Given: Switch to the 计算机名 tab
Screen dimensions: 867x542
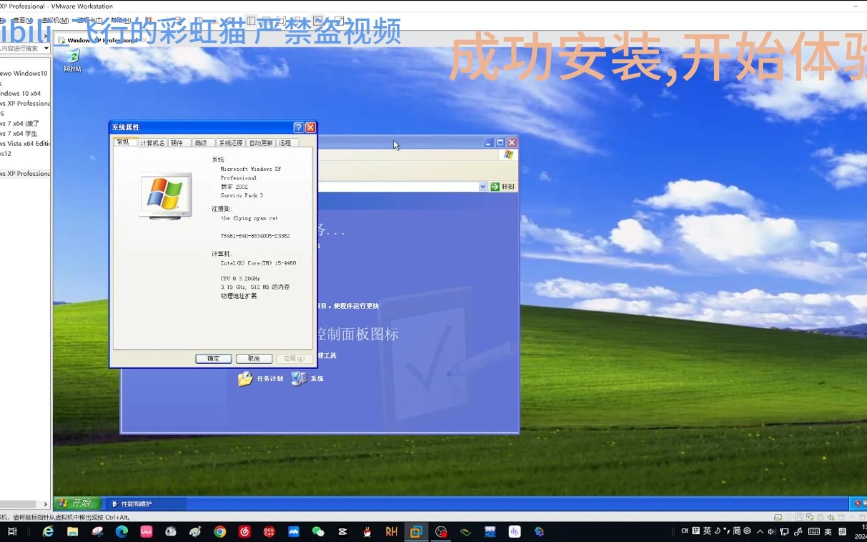Looking at the screenshot, I should click(153, 143).
